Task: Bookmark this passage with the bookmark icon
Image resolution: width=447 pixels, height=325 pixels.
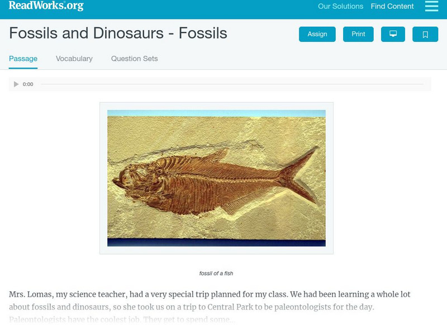Action: (x=425, y=34)
